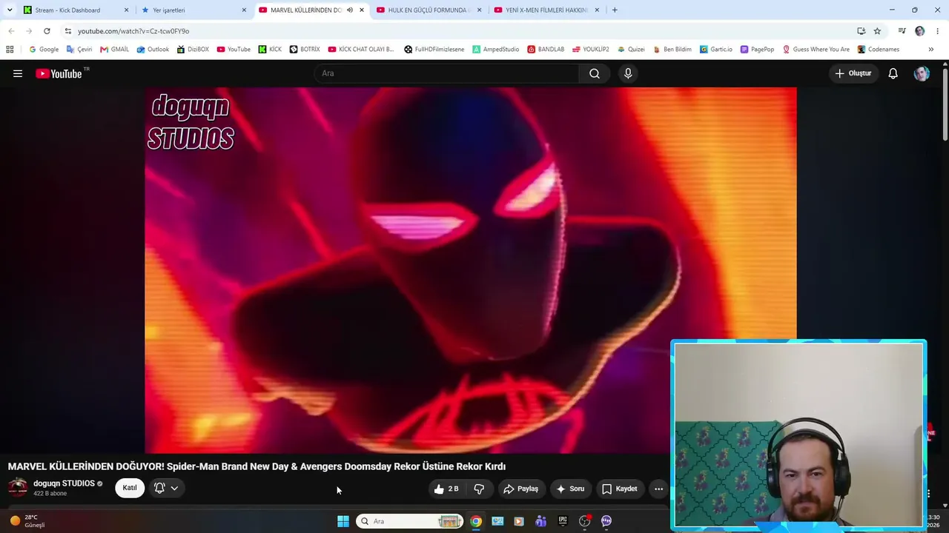949x533 pixels.
Task: Open the tab search dropdown arrow
Action: tap(10, 10)
